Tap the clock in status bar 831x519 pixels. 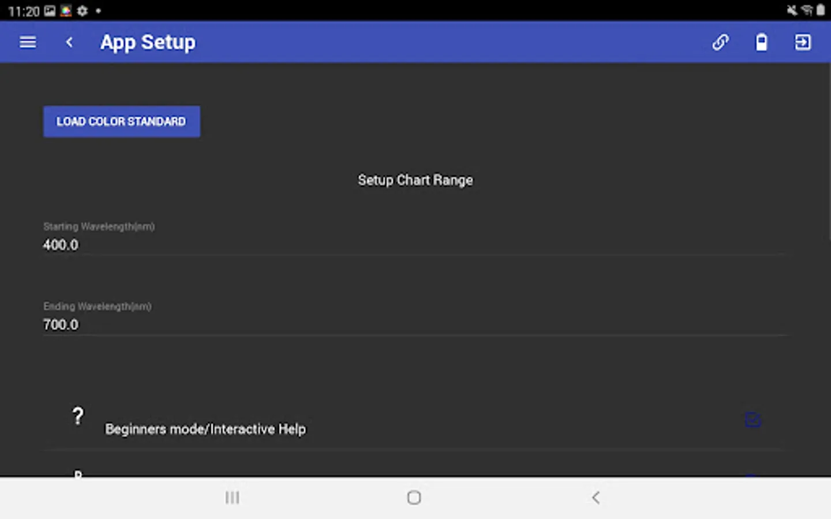coord(24,11)
